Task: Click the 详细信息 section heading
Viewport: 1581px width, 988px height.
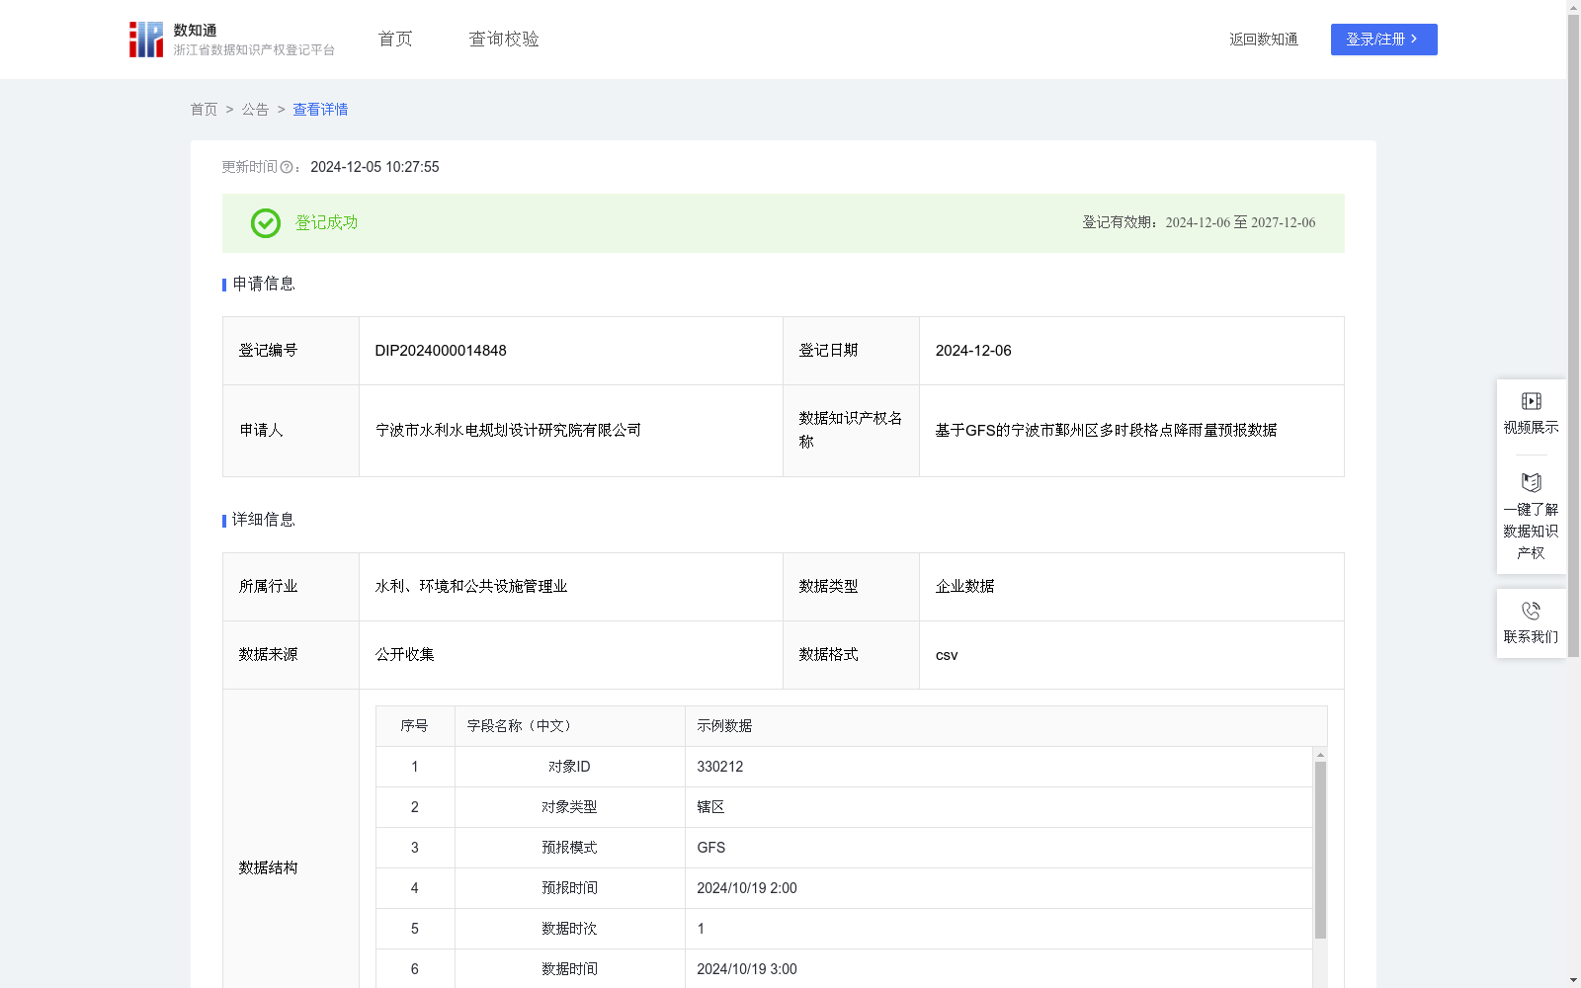Action: pos(263,520)
